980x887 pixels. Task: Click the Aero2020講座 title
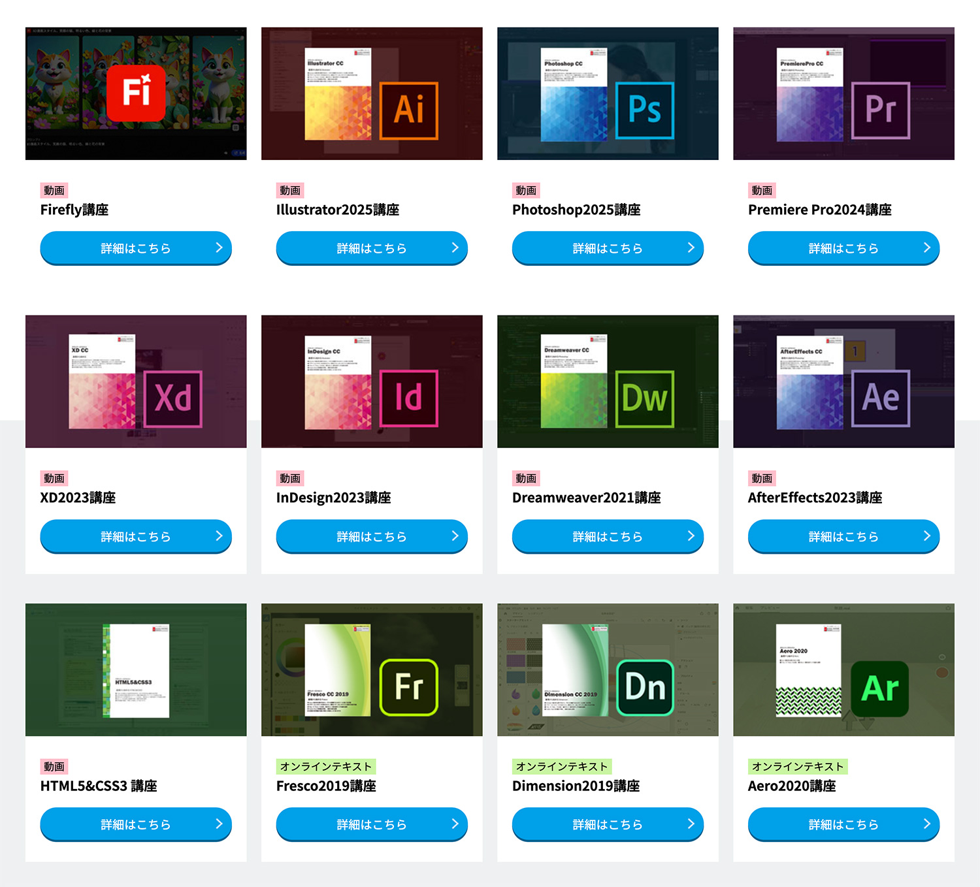(792, 786)
